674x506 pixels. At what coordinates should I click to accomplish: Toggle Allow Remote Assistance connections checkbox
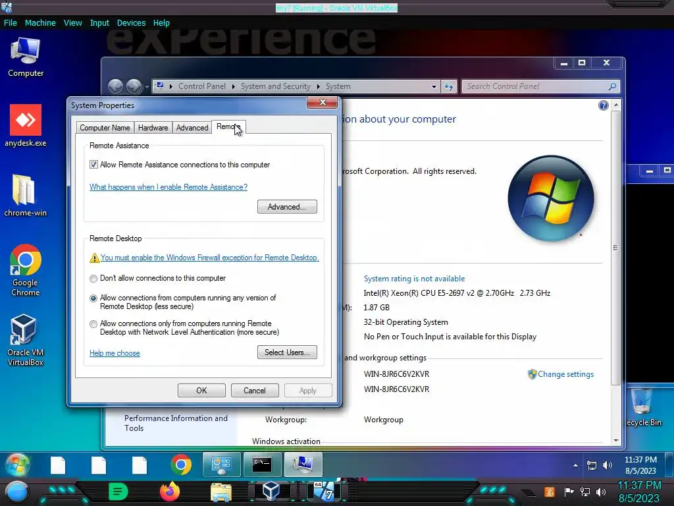pyautogui.click(x=93, y=164)
